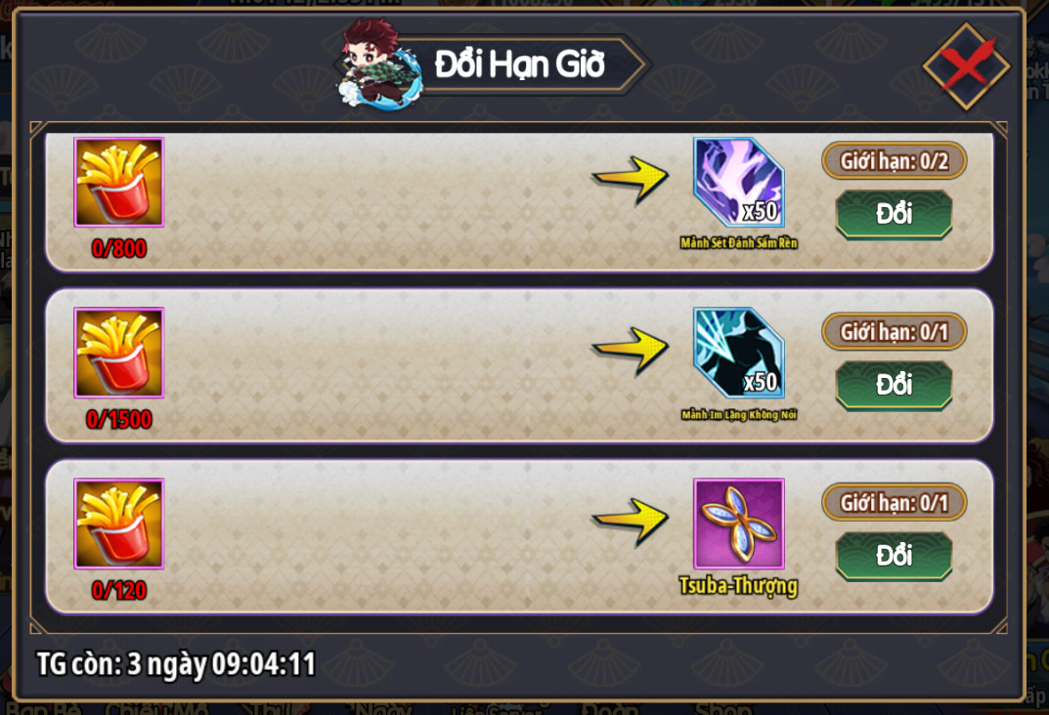
Task: Click the Giới hạn: 0/2 label
Action: [894, 160]
